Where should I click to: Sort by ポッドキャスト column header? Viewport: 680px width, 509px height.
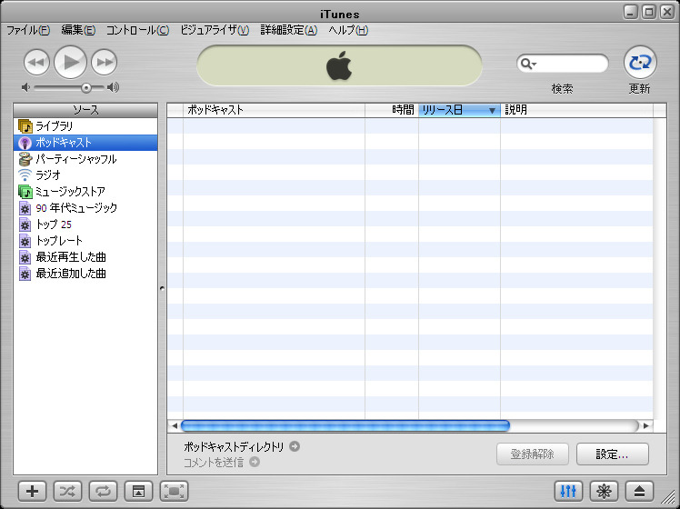pos(274,110)
